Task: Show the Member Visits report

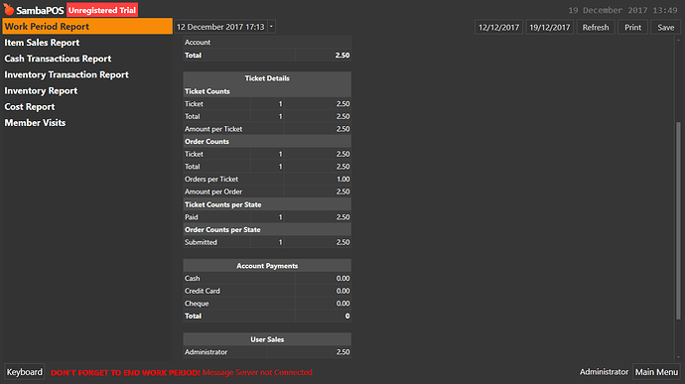Action: coord(35,123)
